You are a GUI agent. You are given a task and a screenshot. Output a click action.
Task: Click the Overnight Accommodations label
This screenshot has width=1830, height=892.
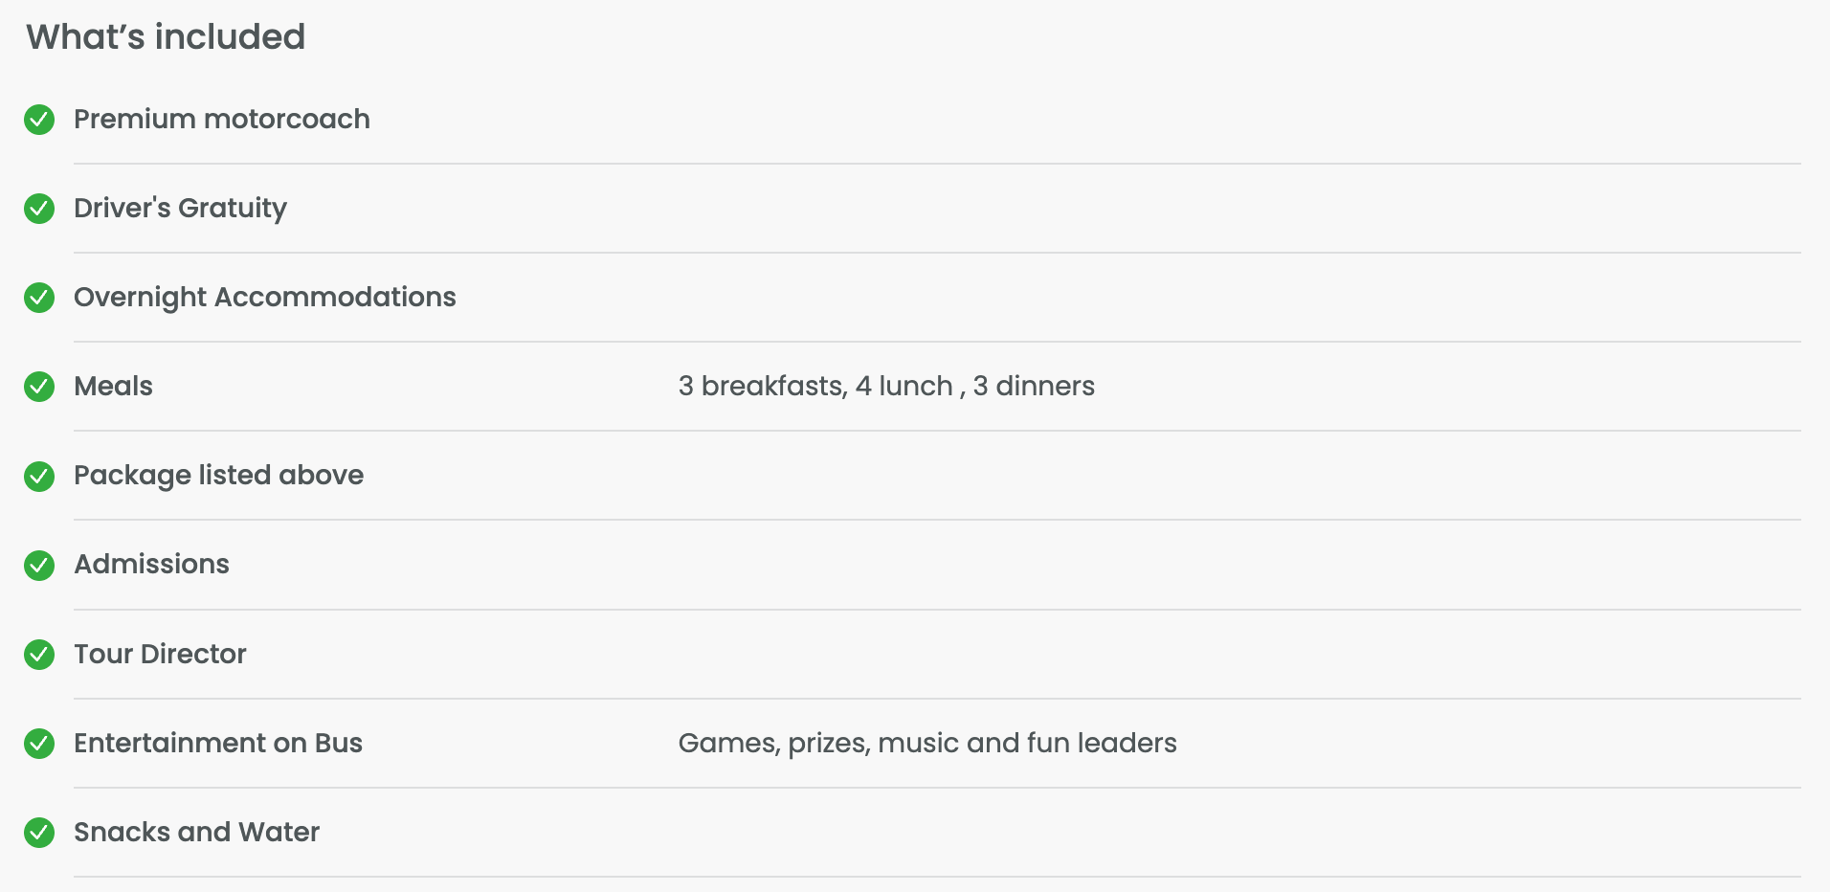click(265, 297)
